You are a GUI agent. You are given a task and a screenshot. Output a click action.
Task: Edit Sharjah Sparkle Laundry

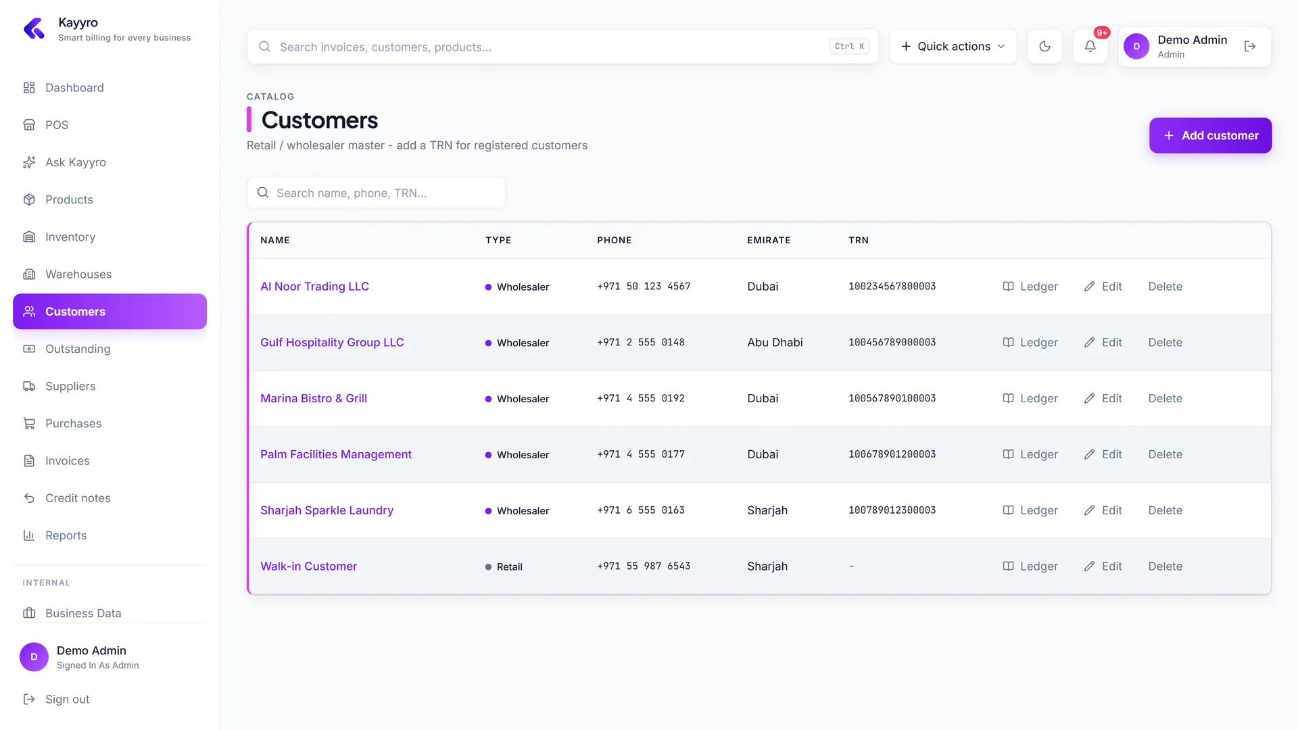1103,510
